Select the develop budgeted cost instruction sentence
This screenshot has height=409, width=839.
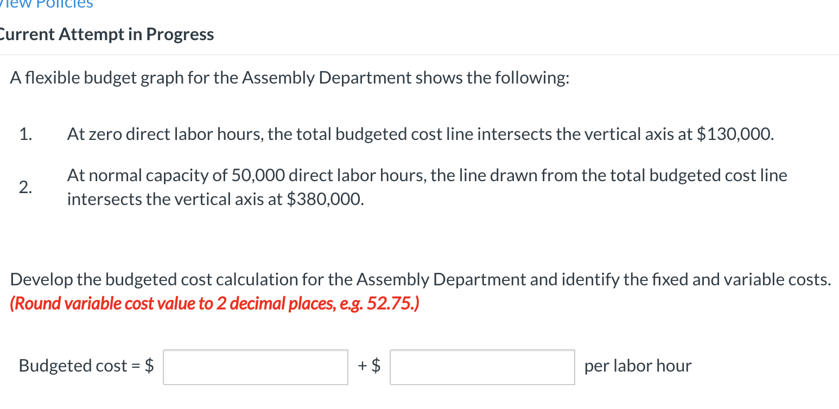[x=418, y=279]
